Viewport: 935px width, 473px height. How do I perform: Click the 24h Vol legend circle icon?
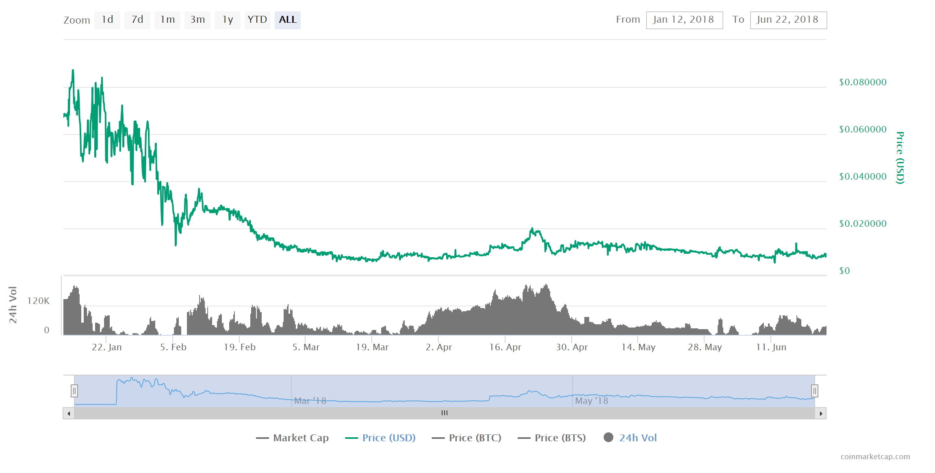pos(608,437)
